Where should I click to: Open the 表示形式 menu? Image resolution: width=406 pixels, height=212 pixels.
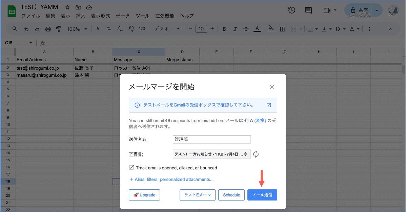[100, 16]
